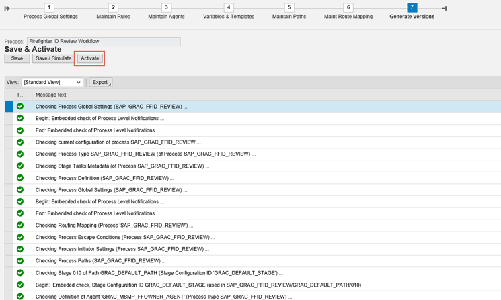Go to step 1 Process Global Settings

click(x=50, y=8)
